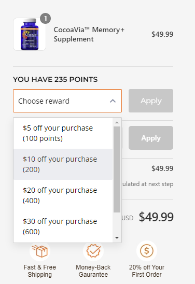Click the reward list scrollbar thumb
The width and height of the screenshot is (195, 284).
[117, 169]
